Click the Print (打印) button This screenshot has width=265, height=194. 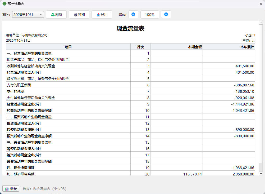pyautogui.click(x=79, y=15)
